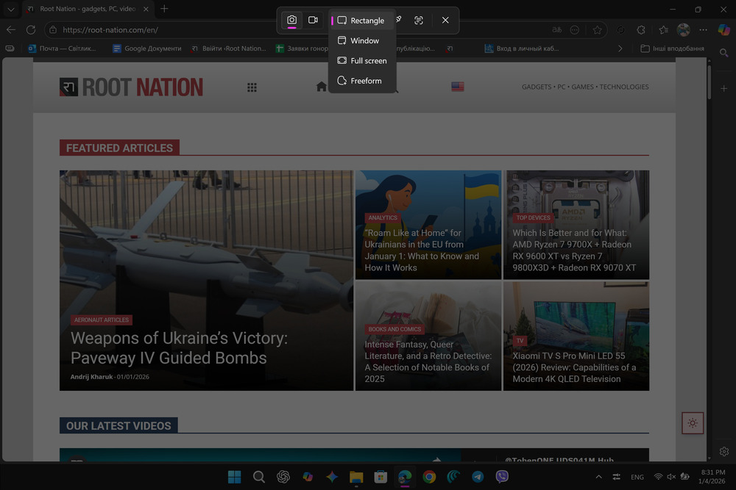Open Edge Settings and more menu
The height and width of the screenshot is (490, 736).
click(703, 29)
